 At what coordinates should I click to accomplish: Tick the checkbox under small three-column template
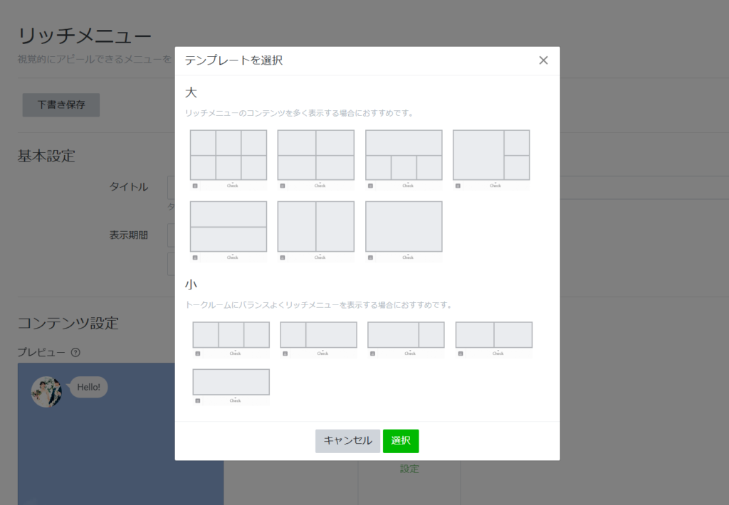click(x=198, y=353)
